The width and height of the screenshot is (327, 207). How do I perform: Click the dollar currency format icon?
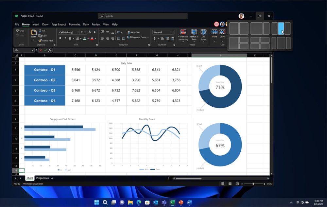point(155,38)
